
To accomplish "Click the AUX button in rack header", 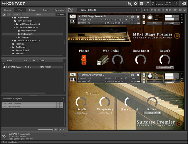I will pos(180,10).
